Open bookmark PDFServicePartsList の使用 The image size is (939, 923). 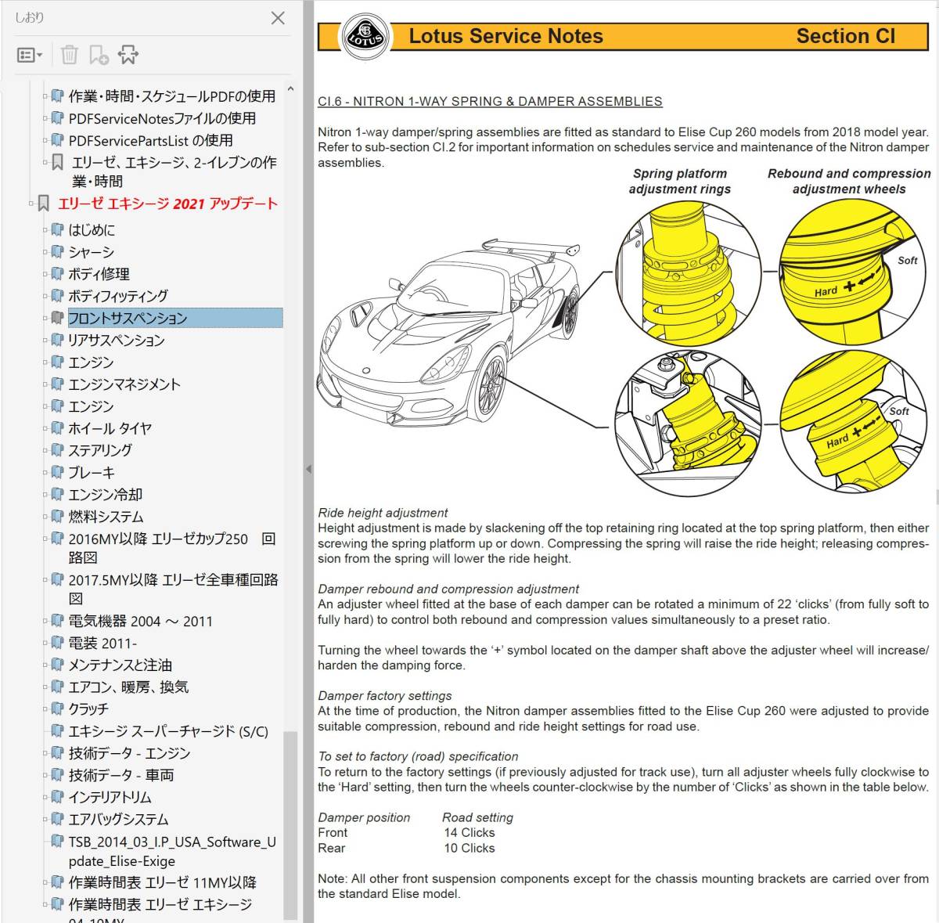tap(150, 140)
